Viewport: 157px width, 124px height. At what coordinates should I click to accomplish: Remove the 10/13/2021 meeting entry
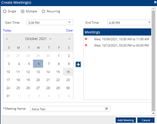point(86,45)
